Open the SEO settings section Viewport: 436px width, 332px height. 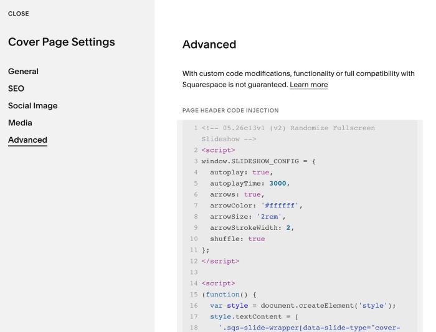pos(16,88)
